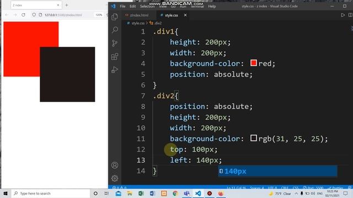Image resolution: width=353 pixels, height=198 pixels.
Task: Click the shield tracking protection icon
Action: (34, 15)
